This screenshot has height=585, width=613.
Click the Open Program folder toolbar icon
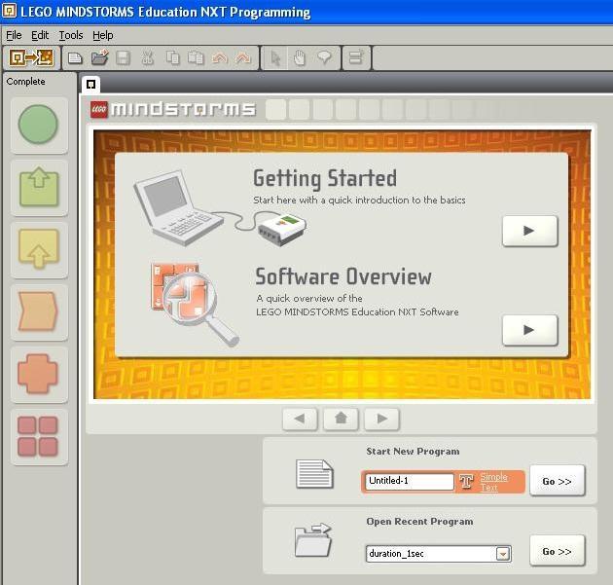[99, 57]
